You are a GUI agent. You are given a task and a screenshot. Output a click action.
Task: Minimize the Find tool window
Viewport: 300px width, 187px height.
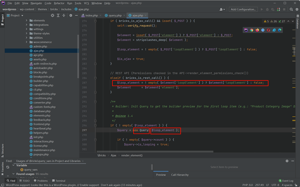click(x=292, y=161)
